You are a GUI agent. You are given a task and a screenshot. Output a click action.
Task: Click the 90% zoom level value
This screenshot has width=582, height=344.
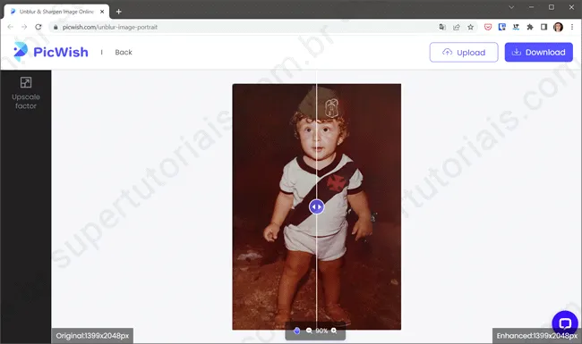321,331
